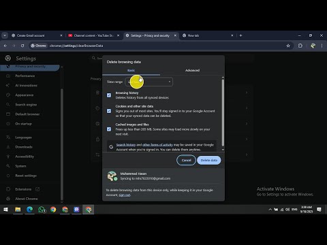
Task: Click the sign out link
Action: 125,195
